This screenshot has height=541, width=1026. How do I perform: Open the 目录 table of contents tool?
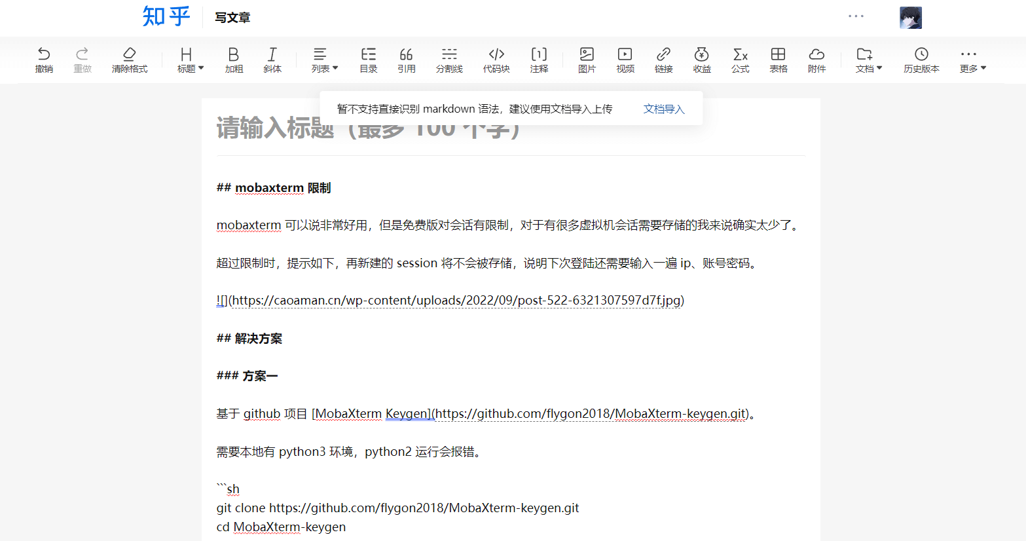(368, 60)
